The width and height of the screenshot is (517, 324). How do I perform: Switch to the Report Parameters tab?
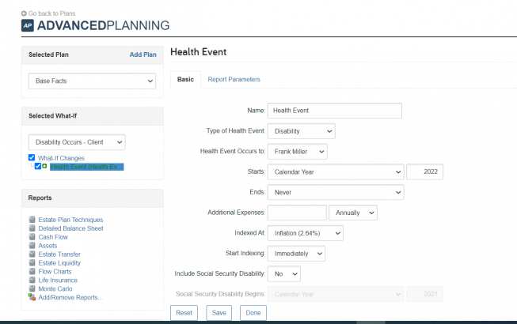(234, 79)
